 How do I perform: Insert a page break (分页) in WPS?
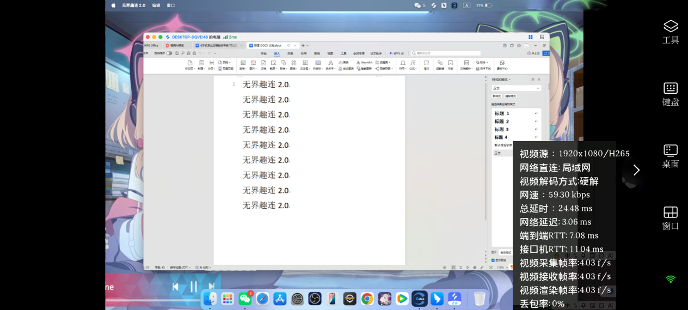[212, 66]
